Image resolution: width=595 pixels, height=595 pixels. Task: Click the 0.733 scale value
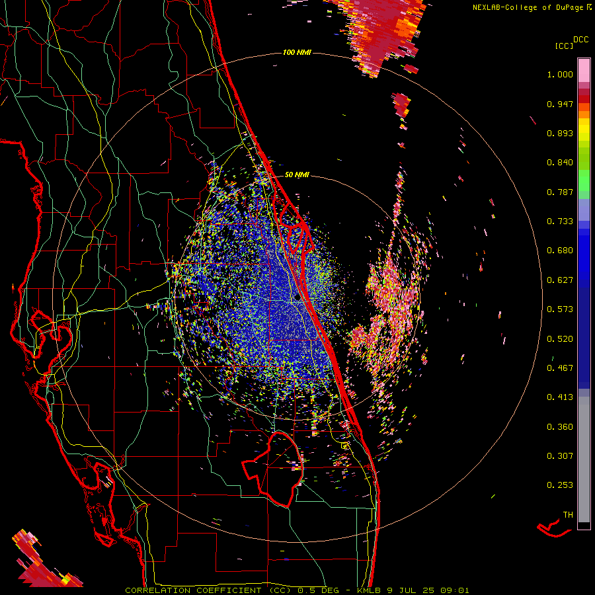(x=560, y=221)
